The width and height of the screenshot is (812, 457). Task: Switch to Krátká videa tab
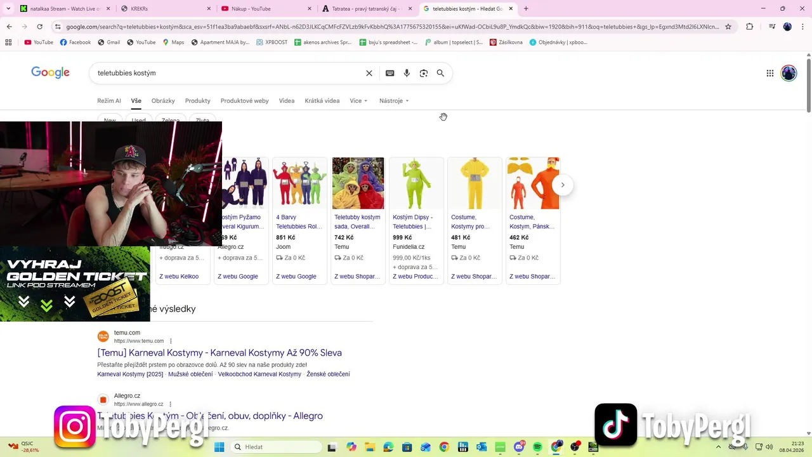pos(322,101)
